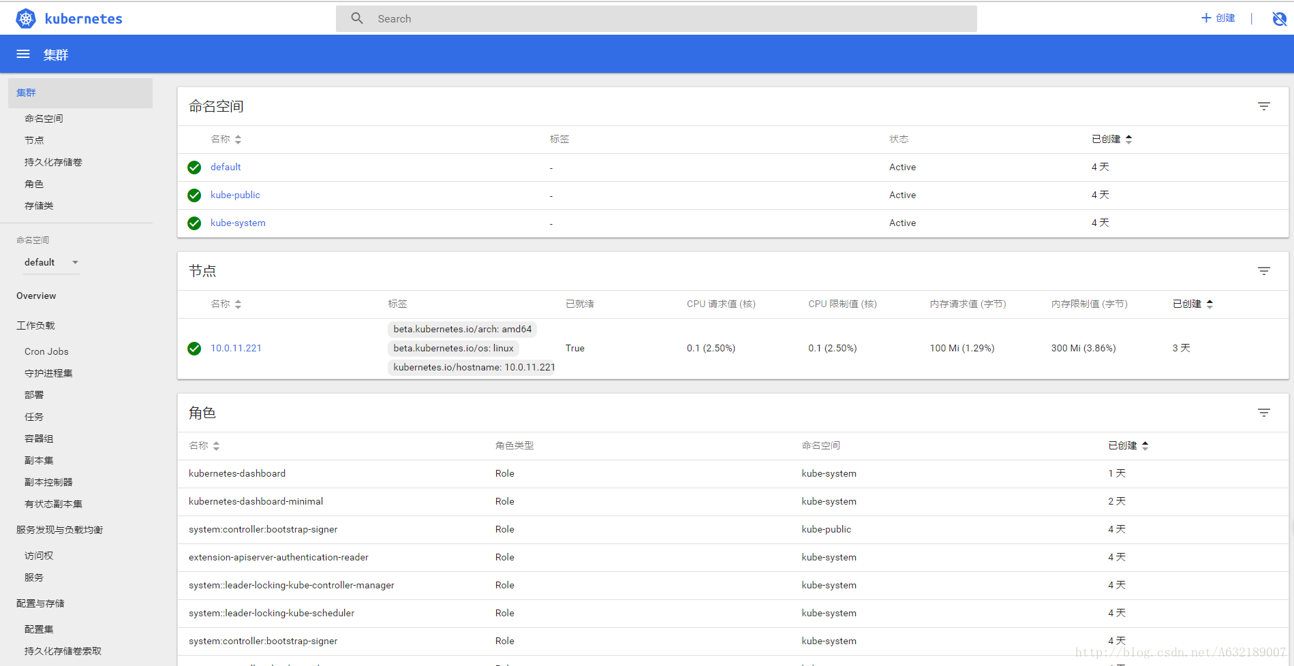The image size is (1294, 666).
Task: Click the top-right Kubernetes helm icon
Action: pyautogui.click(x=1279, y=18)
